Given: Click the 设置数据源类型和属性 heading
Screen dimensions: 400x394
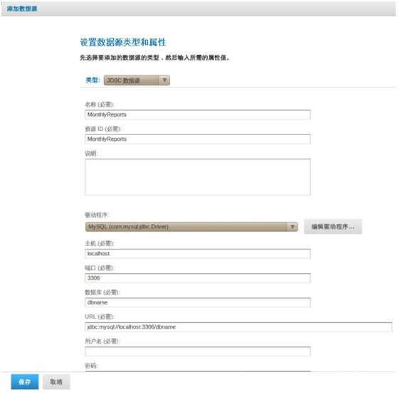Looking at the screenshot, I should (x=123, y=42).
